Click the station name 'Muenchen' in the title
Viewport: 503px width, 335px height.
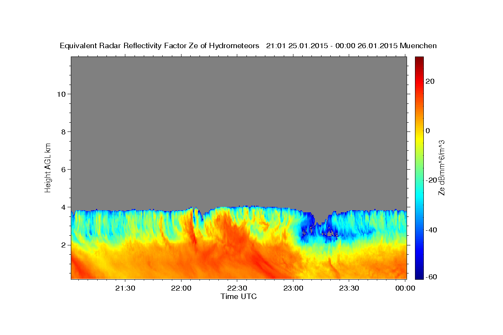click(x=418, y=46)
